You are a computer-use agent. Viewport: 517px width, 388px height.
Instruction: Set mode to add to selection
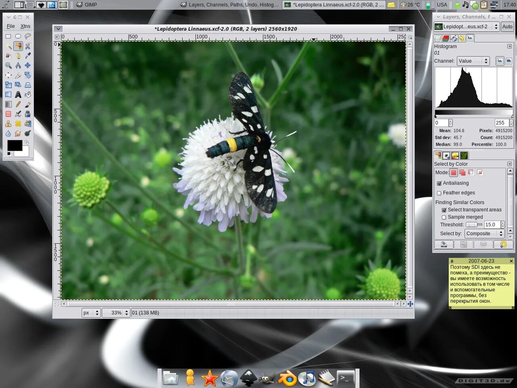462,173
